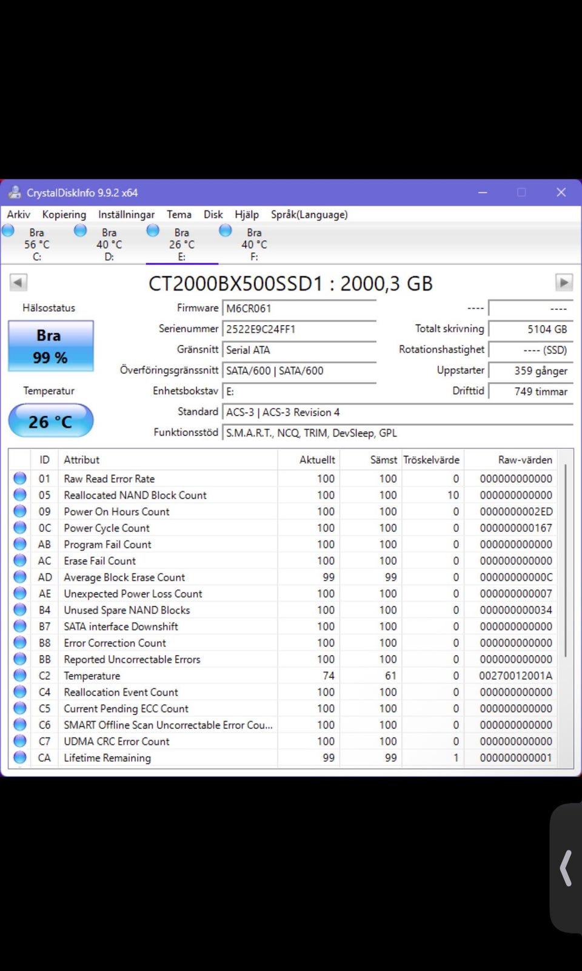Click the Gränssnitt field Serial ATA
This screenshot has height=971, width=582.
pos(299,349)
